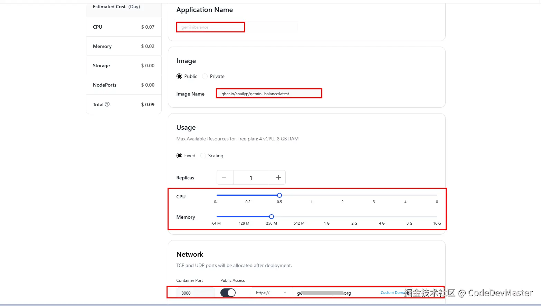The height and width of the screenshot is (306, 541).
Task: Click the NodePorts cost row label
Action: click(x=105, y=85)
